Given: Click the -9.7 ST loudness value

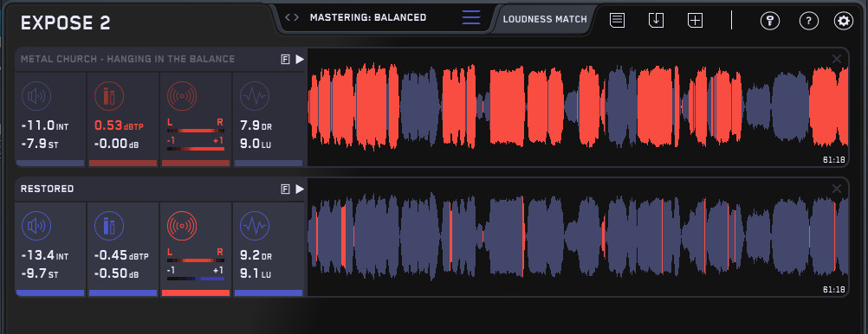Looking at the screenshot, I should 39,273.
